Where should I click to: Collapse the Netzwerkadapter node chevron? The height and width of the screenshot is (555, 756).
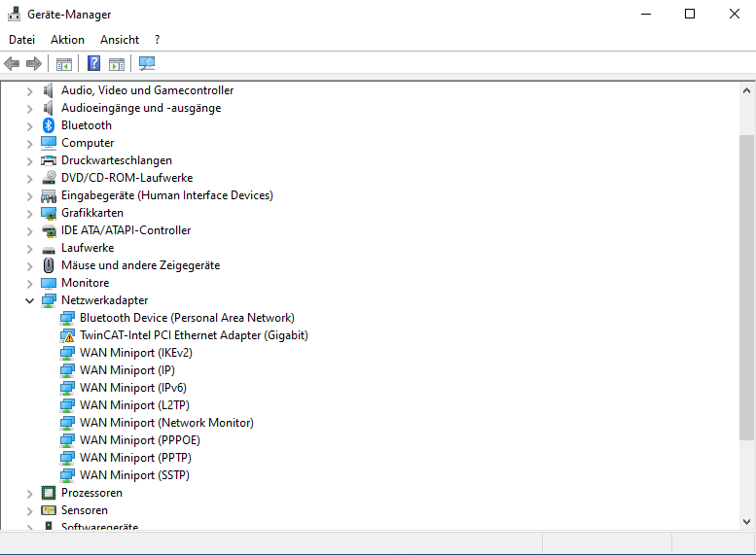pos(29,301)
